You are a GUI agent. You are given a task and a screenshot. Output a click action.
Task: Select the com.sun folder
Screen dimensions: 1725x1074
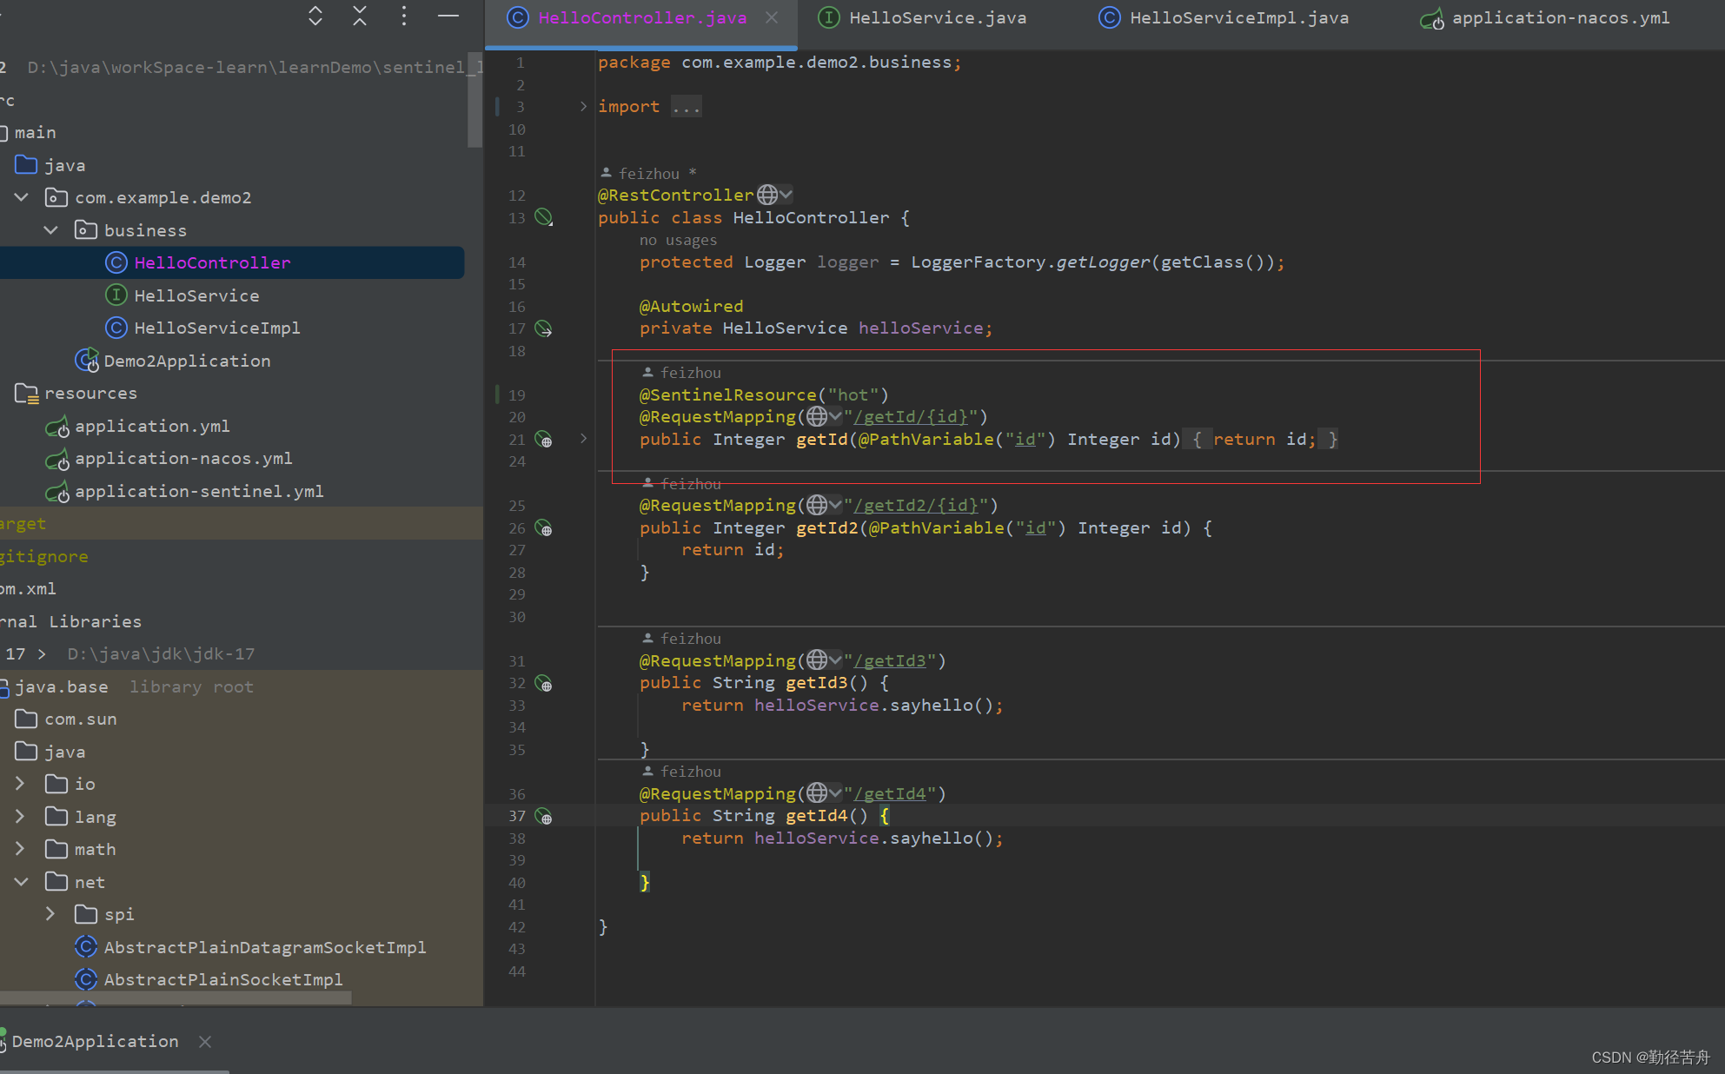pyautogui.click(x=80, y=719)
